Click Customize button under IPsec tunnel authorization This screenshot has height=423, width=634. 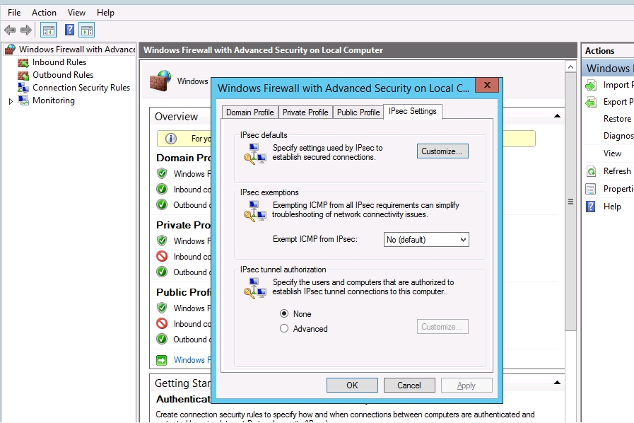(x=442, y=327)
